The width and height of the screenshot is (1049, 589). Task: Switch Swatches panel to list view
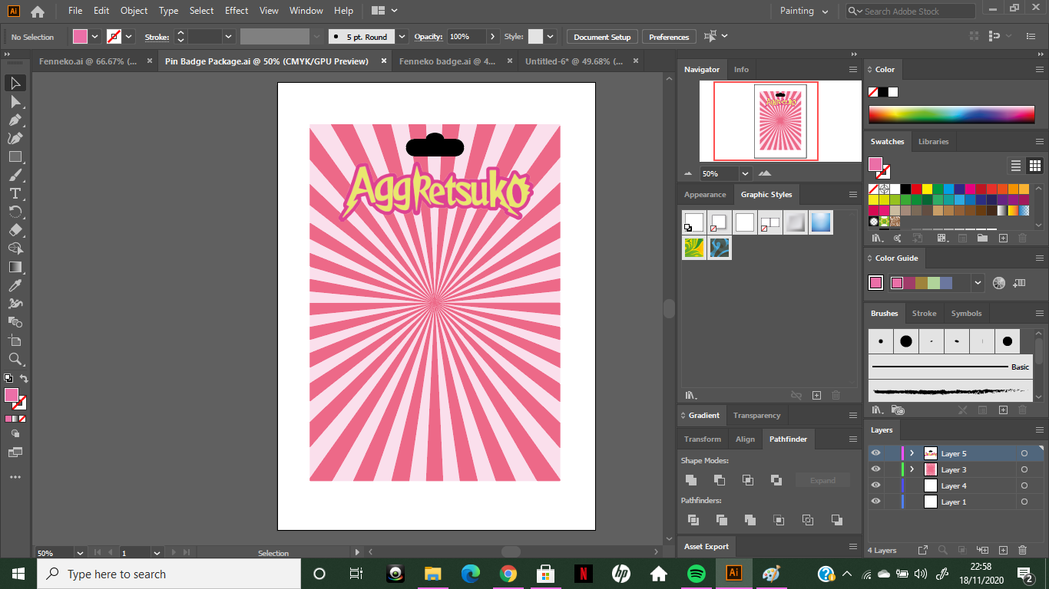tap(1016, 166)
